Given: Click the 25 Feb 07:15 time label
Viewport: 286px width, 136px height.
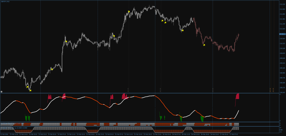Looking at the screenshot, I should 119,134.
